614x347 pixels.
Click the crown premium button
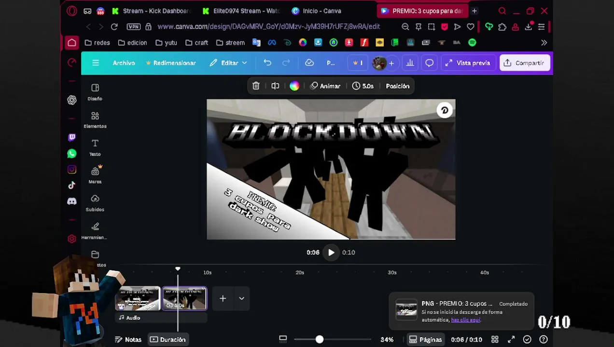point(358,63)
